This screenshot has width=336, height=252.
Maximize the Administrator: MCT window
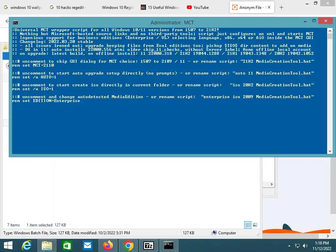314,21
